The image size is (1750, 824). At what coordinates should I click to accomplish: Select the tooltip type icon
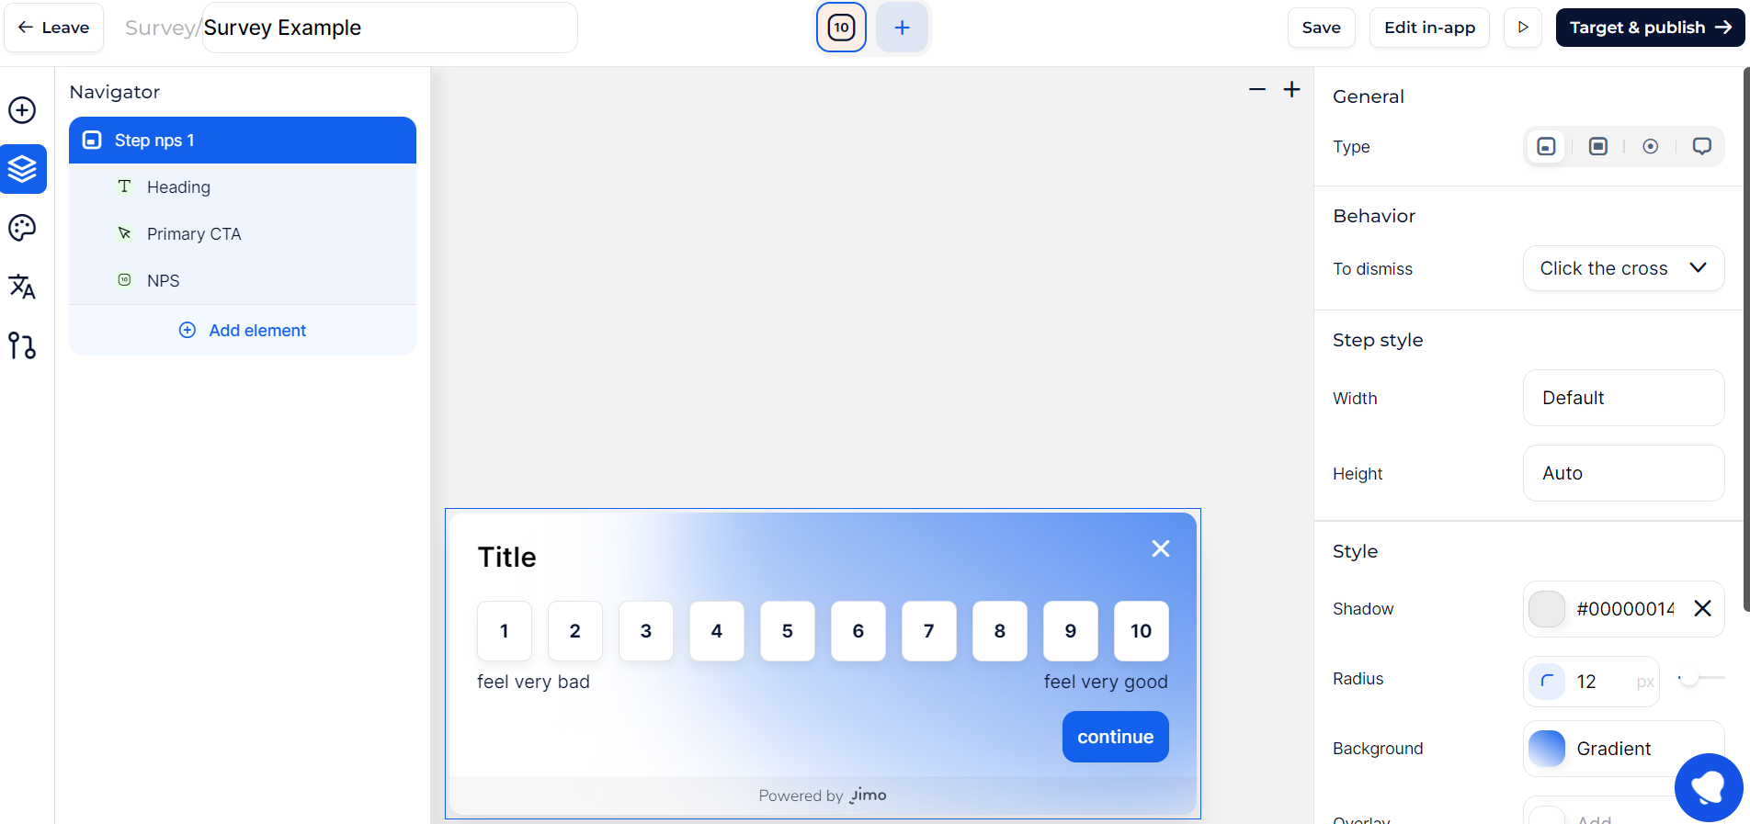tap(1702, 147)
